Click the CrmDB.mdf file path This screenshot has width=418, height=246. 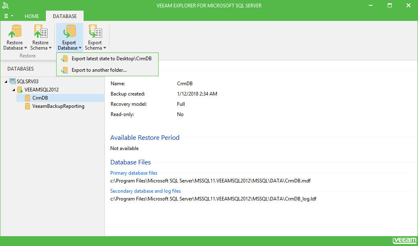point(211,181)
